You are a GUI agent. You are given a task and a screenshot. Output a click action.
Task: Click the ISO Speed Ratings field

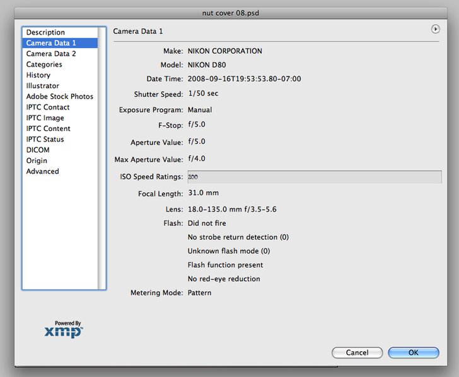coord(315,177)
